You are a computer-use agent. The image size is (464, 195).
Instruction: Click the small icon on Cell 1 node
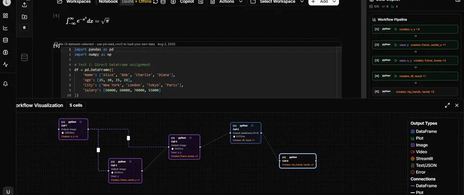tap(80, 122)
